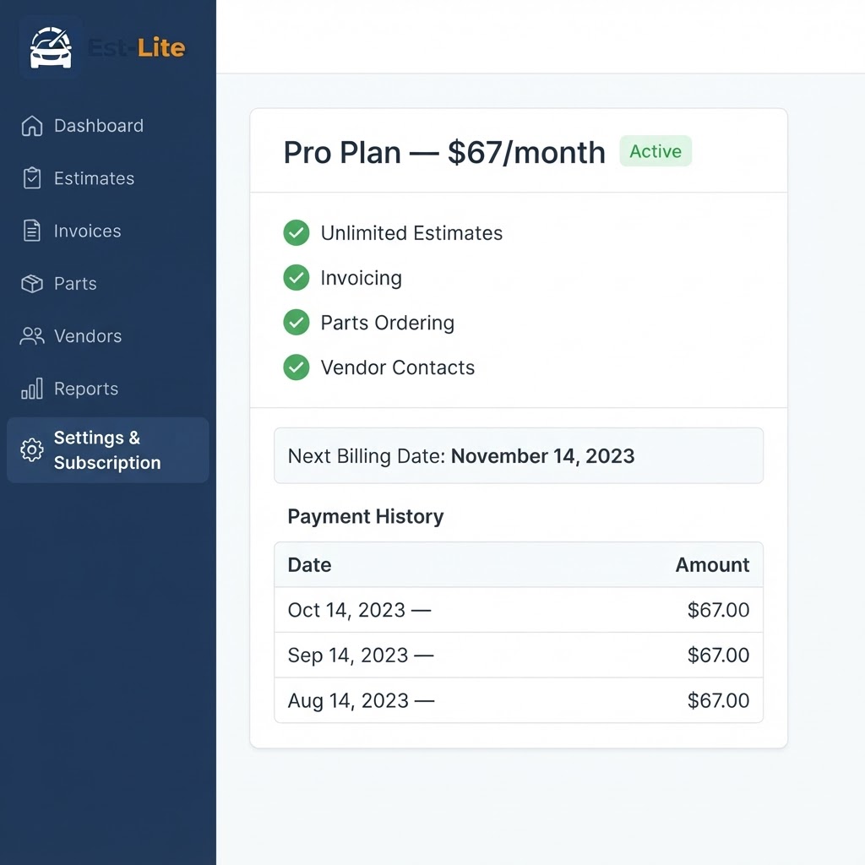Select the Aug 14, 2023 payment row

(x=519, y=700)
